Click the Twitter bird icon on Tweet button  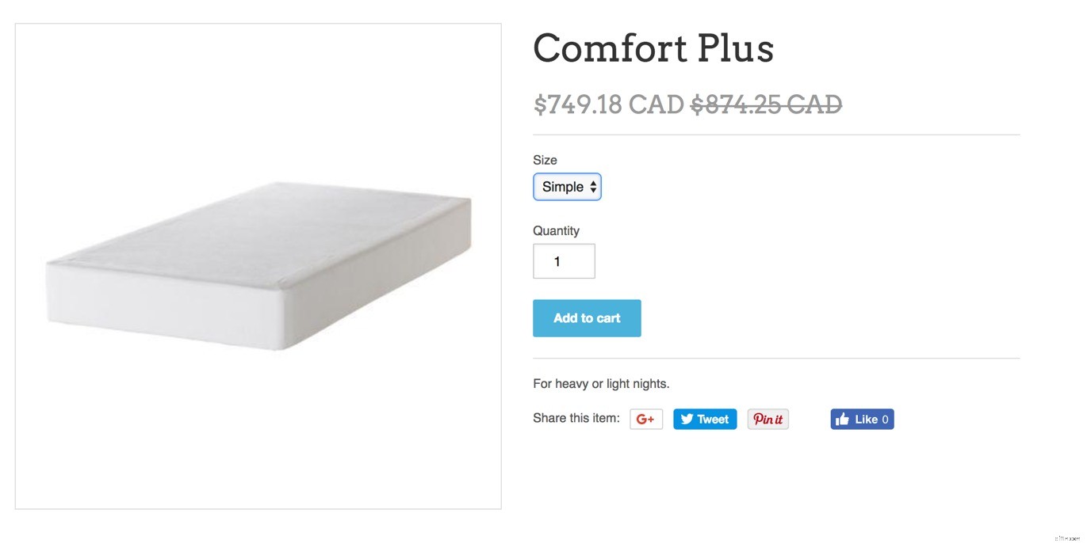[x=687, y=419]
